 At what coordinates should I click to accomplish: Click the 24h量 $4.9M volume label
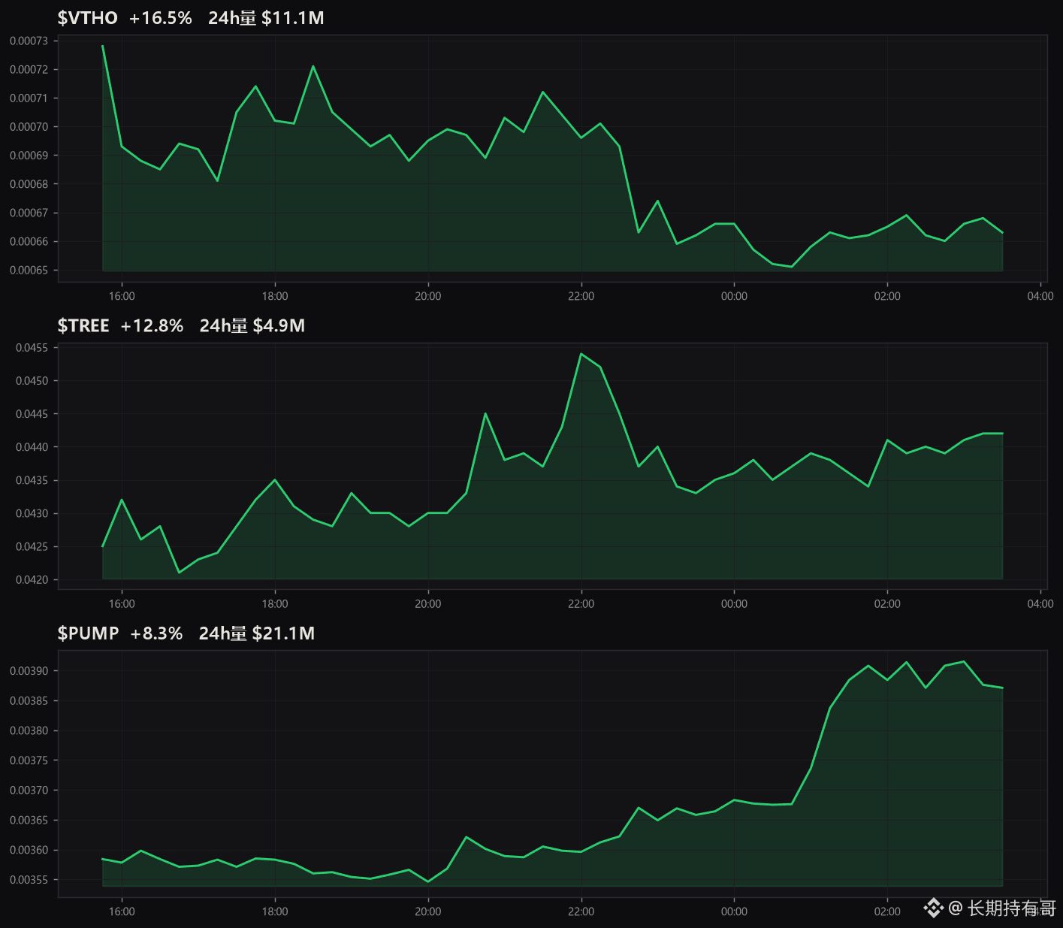[x=252, y=325]
